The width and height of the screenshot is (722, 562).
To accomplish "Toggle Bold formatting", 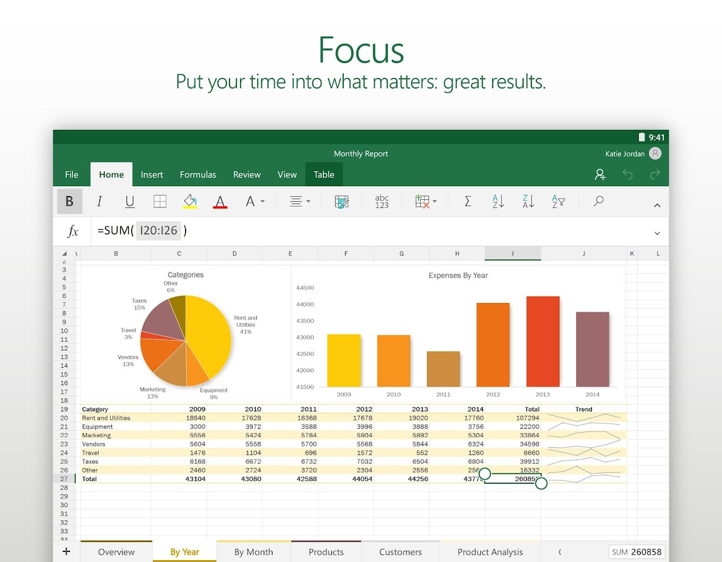I will point(69,202).
